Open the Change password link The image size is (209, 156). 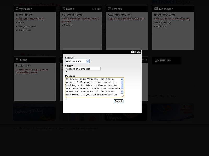point(27,27)
